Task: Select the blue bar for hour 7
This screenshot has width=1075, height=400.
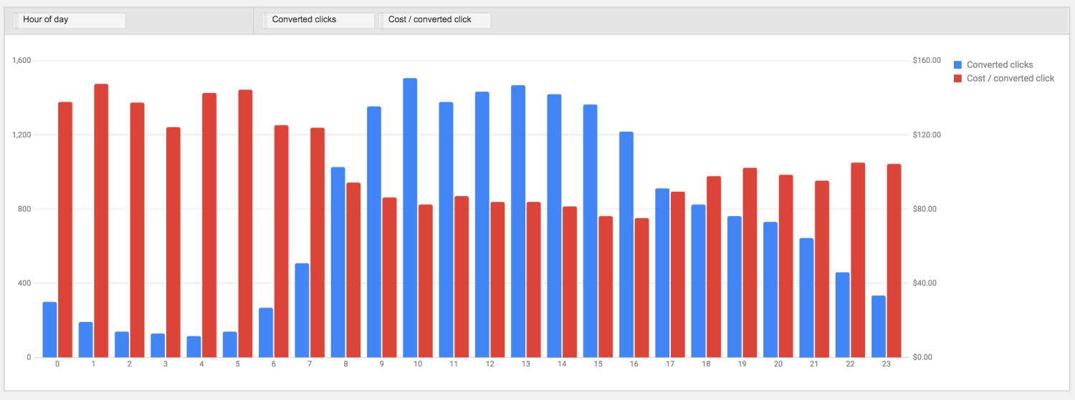Action: tap(302, 310)
